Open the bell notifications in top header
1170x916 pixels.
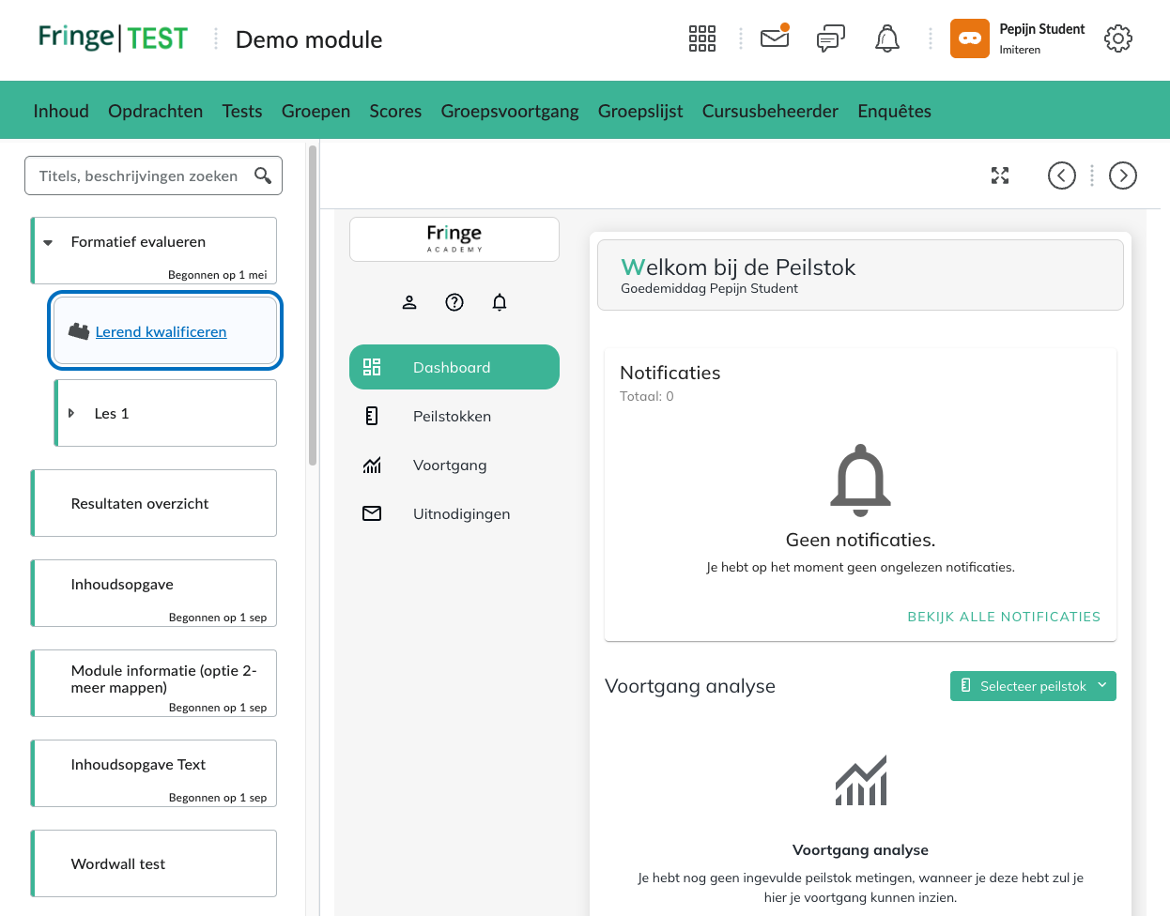pyautogui.click(x=886, y=38)
